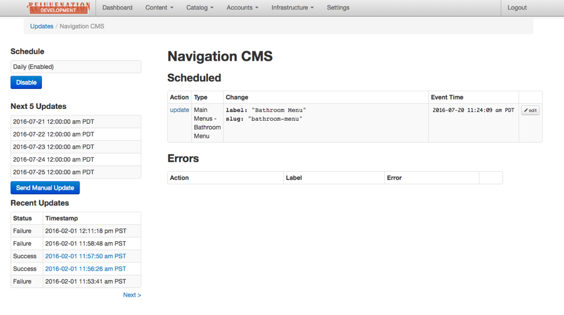This screenshot has height=315, width=564.
Task: Select the 2016-07-23 upcoming update row
Action: [76, 147]
